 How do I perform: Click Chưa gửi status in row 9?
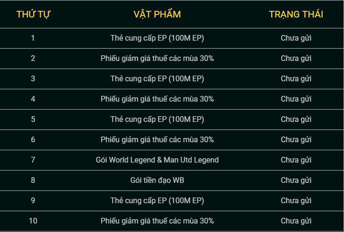pyautogui.click(x=296, y=201)
